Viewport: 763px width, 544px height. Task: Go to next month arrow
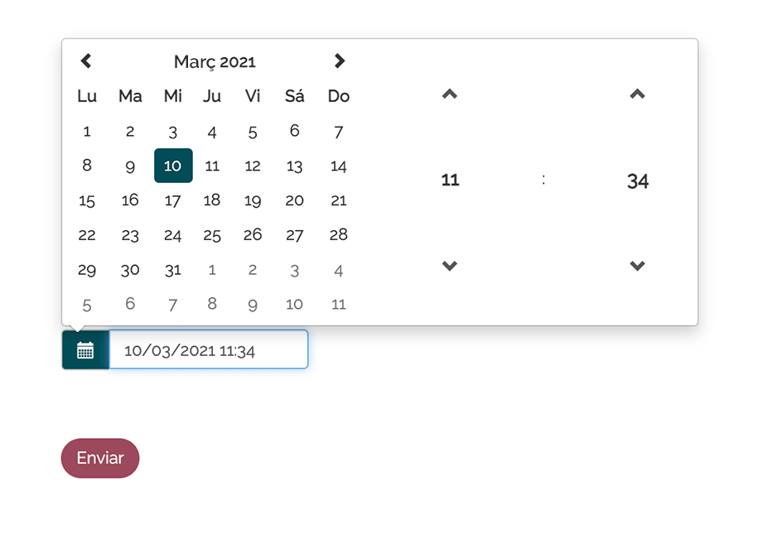tap(339, 61)
